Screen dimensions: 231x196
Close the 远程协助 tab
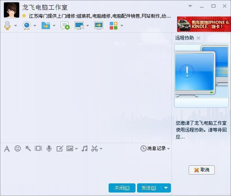tap(198, 38)
